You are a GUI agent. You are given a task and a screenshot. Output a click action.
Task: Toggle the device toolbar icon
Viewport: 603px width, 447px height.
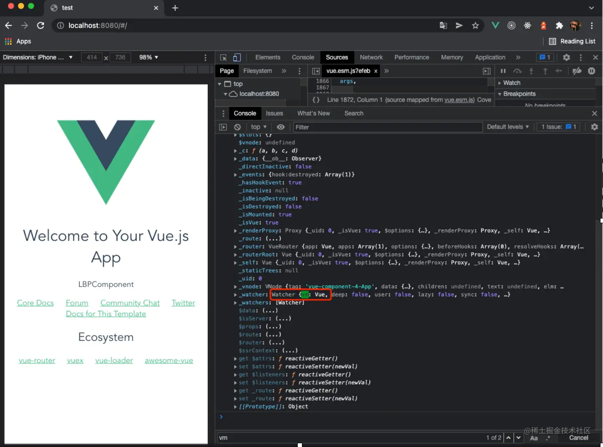click(x=237, y=57)
